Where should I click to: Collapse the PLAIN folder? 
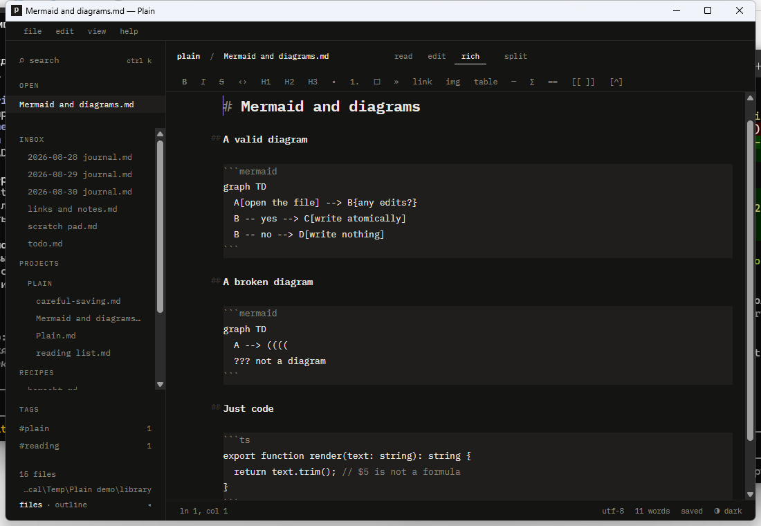[40, 284]
